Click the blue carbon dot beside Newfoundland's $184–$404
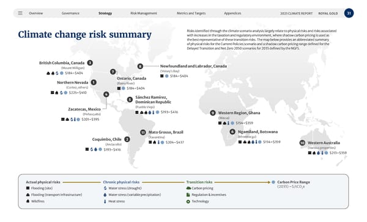 [166, 76]
